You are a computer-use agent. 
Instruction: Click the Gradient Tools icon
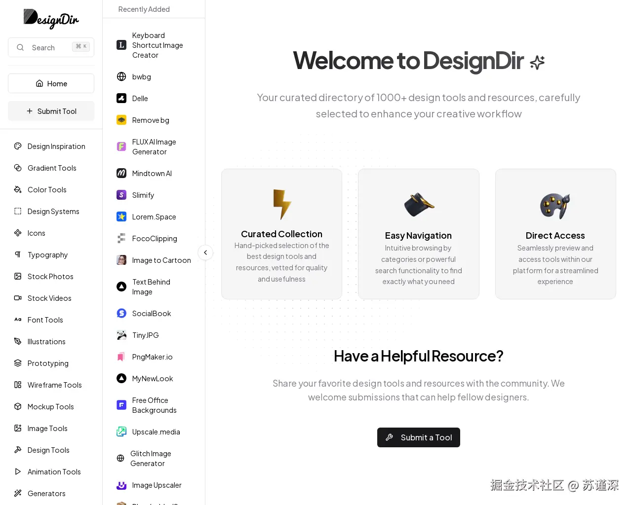click(18, 168)
